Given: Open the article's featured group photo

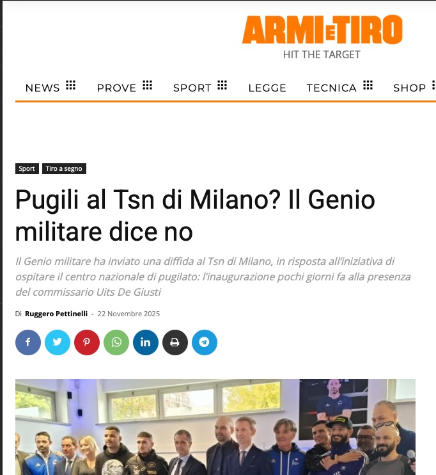Looking at the screenshot, I should click(x=215, y=427).
